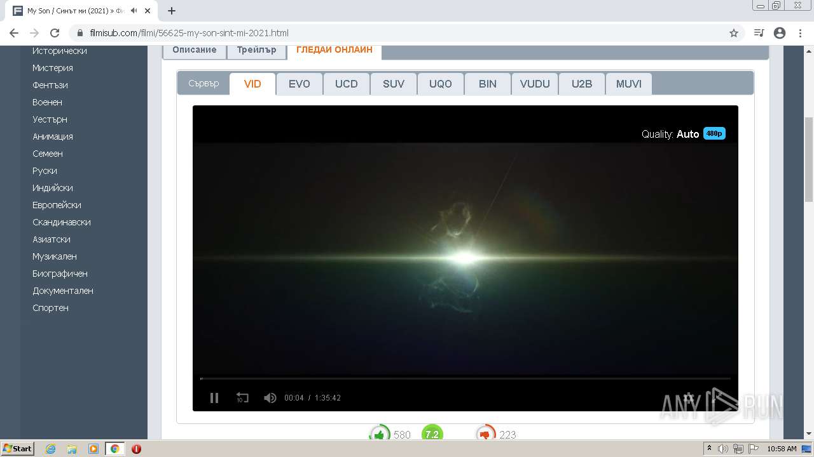This screenshot has height=457, width=814.
Task: Switch to EVO server tab
Action: tap(300, 84)
